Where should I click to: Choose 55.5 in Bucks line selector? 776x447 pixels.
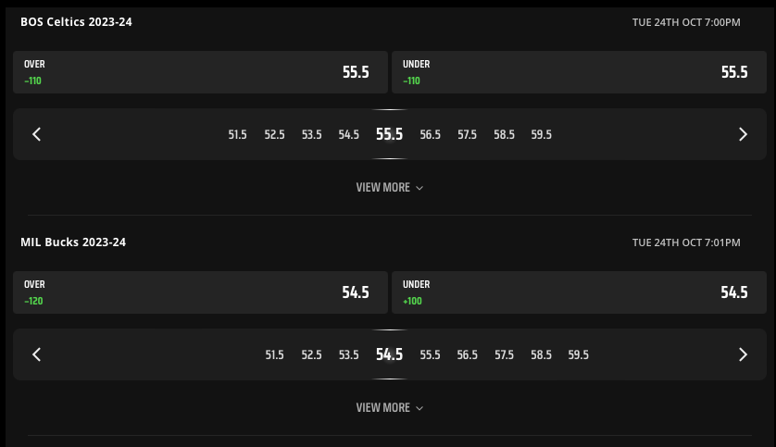(430, 354)
